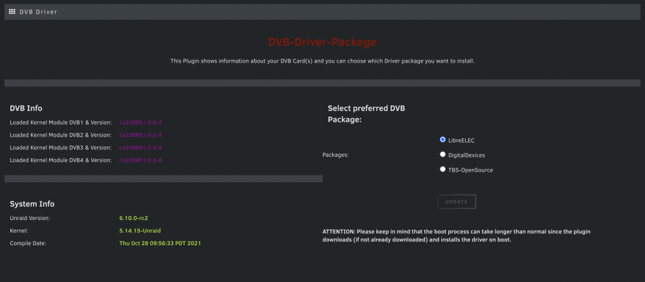The height and width of the screenshot is (282, 645).
Task: Select the DigitalDevices package radio button
Action: click(442, 154)
